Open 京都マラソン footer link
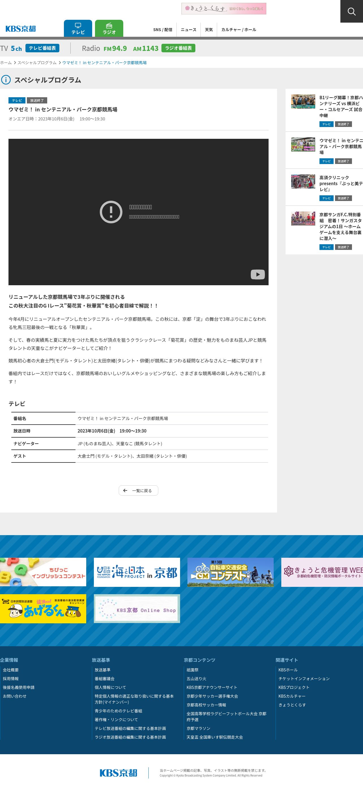The height and width of the screenshot is (787, 363). [x=199, y=728]
